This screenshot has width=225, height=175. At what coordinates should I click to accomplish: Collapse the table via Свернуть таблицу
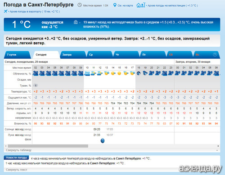coord(18,150)
